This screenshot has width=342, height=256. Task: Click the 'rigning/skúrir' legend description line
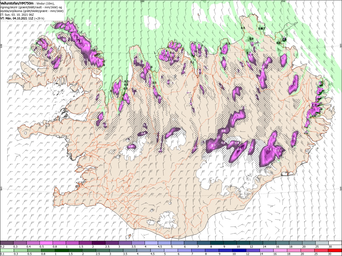pos(31,7)
